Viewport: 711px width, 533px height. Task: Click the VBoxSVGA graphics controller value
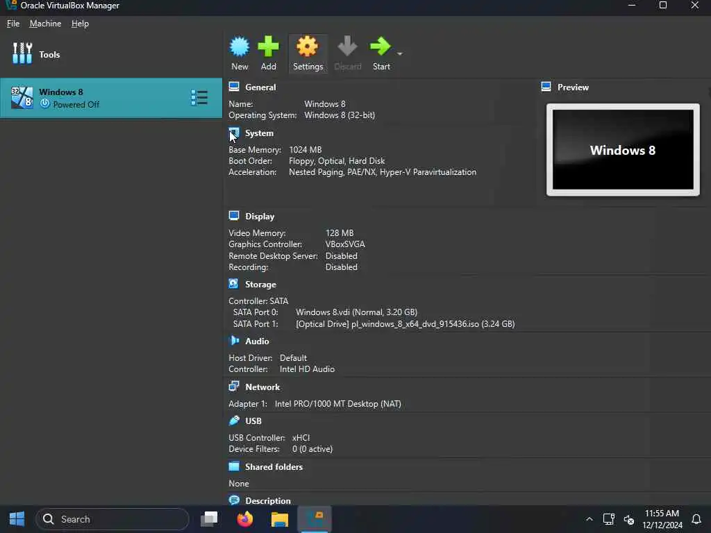click(x=345, y=244)
